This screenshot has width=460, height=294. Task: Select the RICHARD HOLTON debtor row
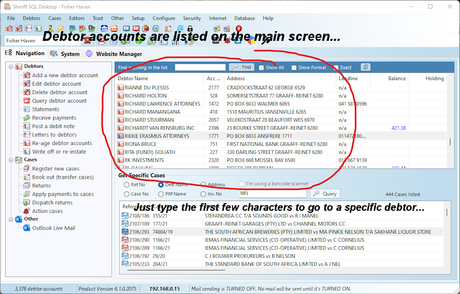click(282, 96)
